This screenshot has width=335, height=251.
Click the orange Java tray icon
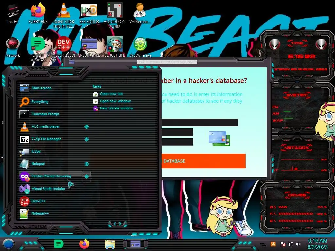click(273, 244)
